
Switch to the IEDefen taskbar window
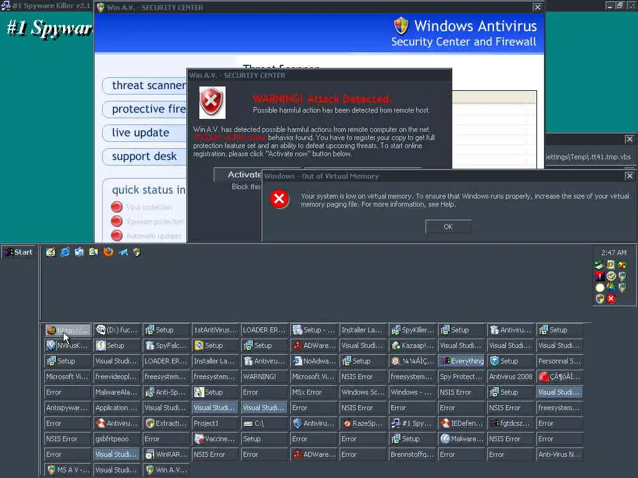pos(462,423)
